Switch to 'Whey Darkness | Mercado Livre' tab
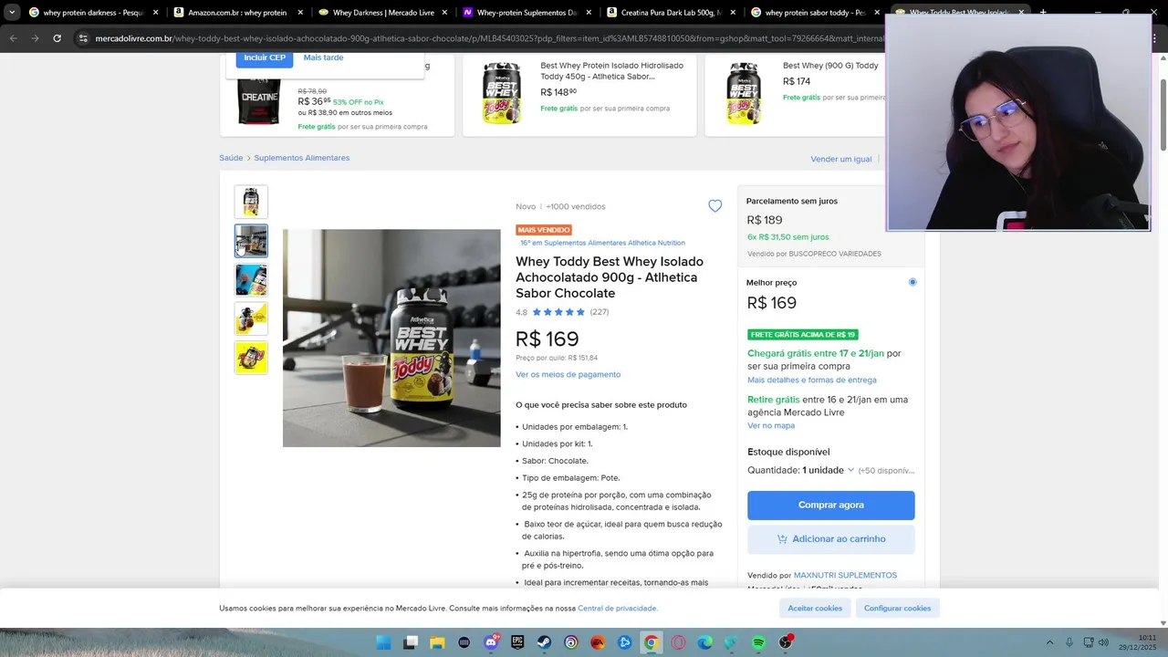Image resolution: width=1168 pixels, height=657 pixels. 382,13
